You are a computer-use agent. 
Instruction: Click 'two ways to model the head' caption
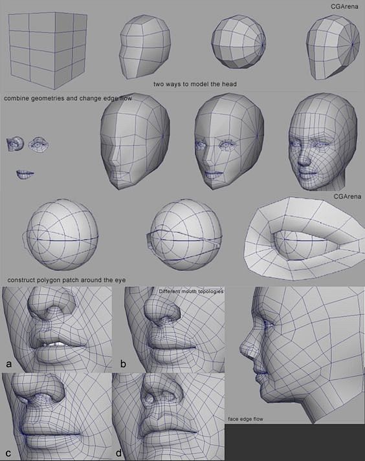point(195,84)
